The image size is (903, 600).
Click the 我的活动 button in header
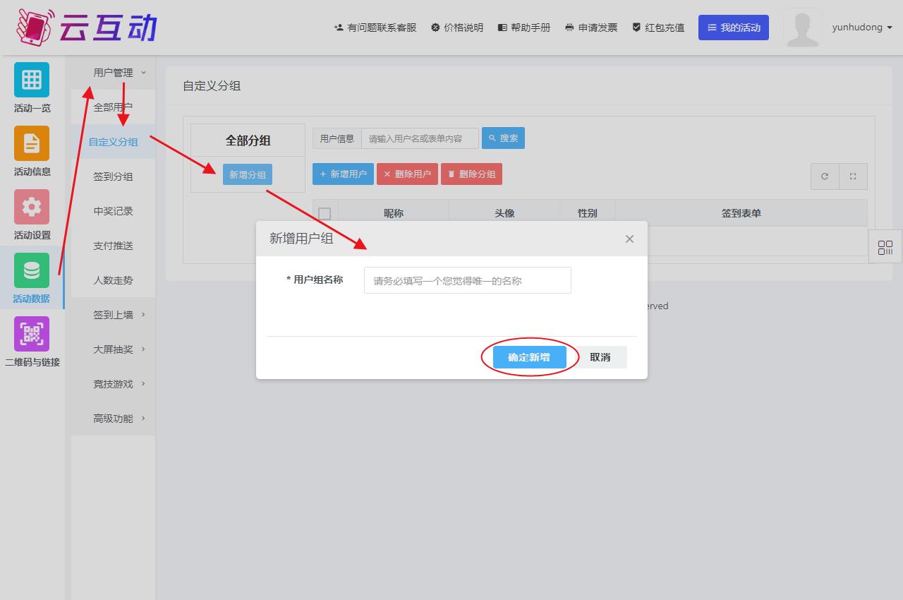[733, 28]
